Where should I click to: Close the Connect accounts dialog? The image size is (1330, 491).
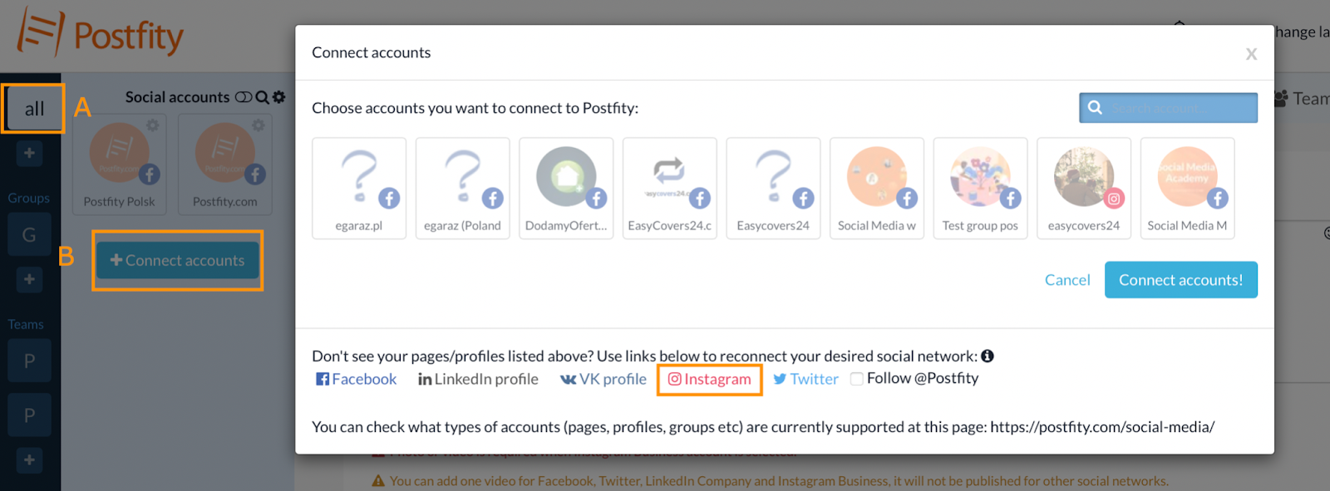pyautogui.click(x=1251, y=55)
